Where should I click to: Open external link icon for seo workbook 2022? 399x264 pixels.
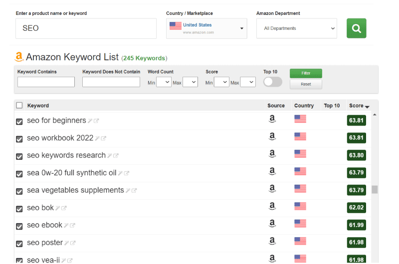(x=103, y=138)
